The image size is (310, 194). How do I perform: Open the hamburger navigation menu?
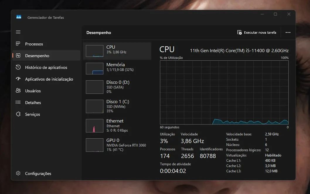click(x=18, y=32)
